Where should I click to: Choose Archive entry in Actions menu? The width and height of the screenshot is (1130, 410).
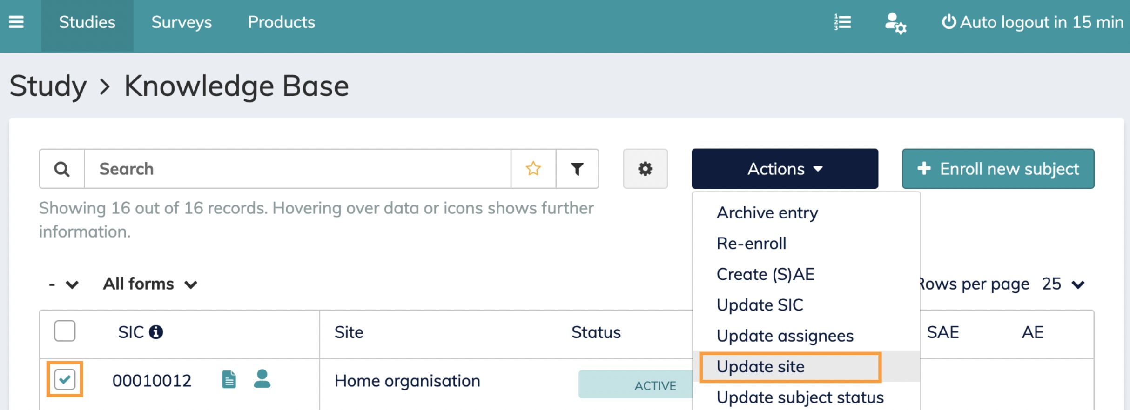(767, 213)
